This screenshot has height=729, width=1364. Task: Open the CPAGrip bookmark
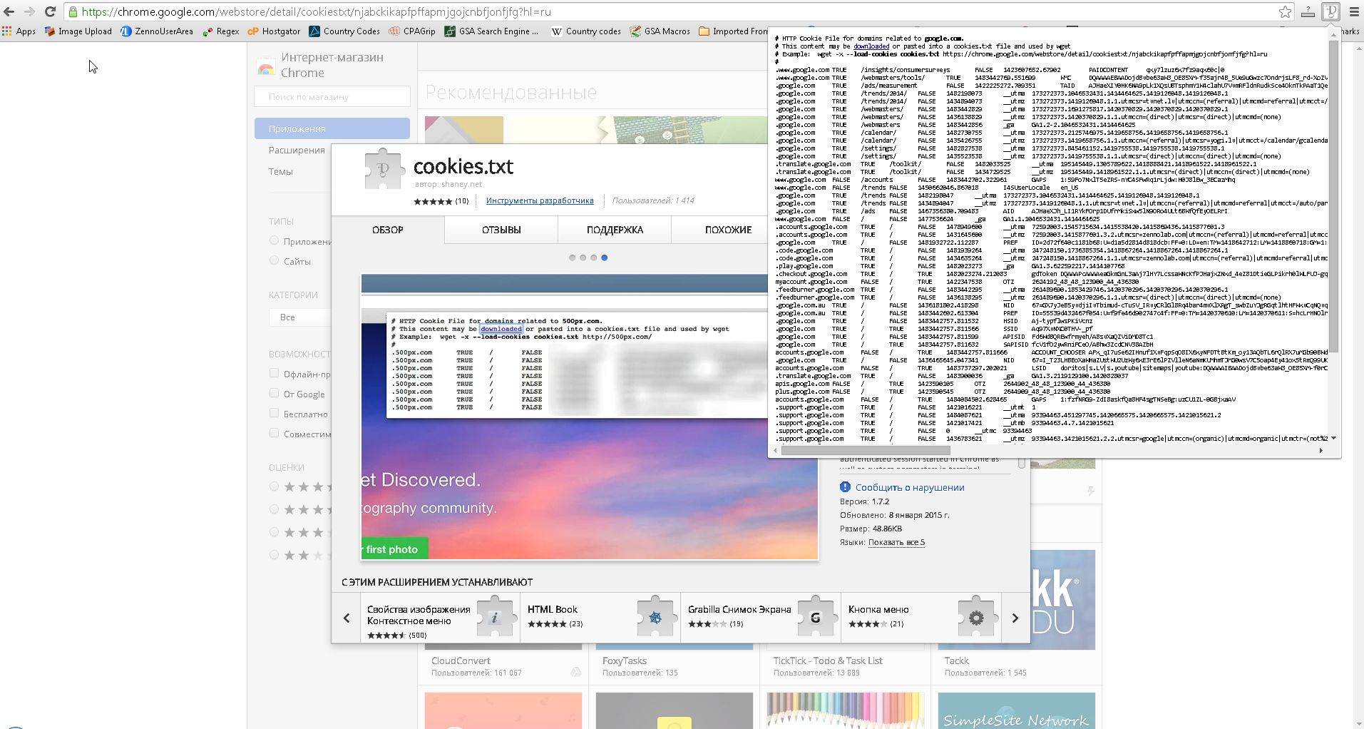[412, 31]
